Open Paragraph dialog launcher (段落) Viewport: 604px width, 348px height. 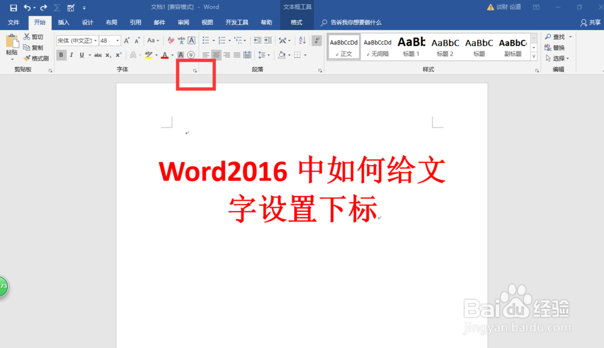320,71
